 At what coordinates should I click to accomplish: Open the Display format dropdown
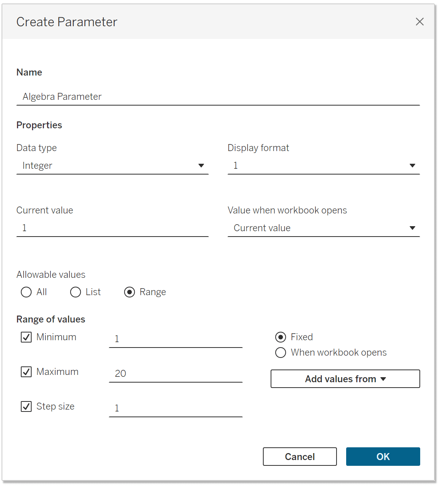(323, 166)
